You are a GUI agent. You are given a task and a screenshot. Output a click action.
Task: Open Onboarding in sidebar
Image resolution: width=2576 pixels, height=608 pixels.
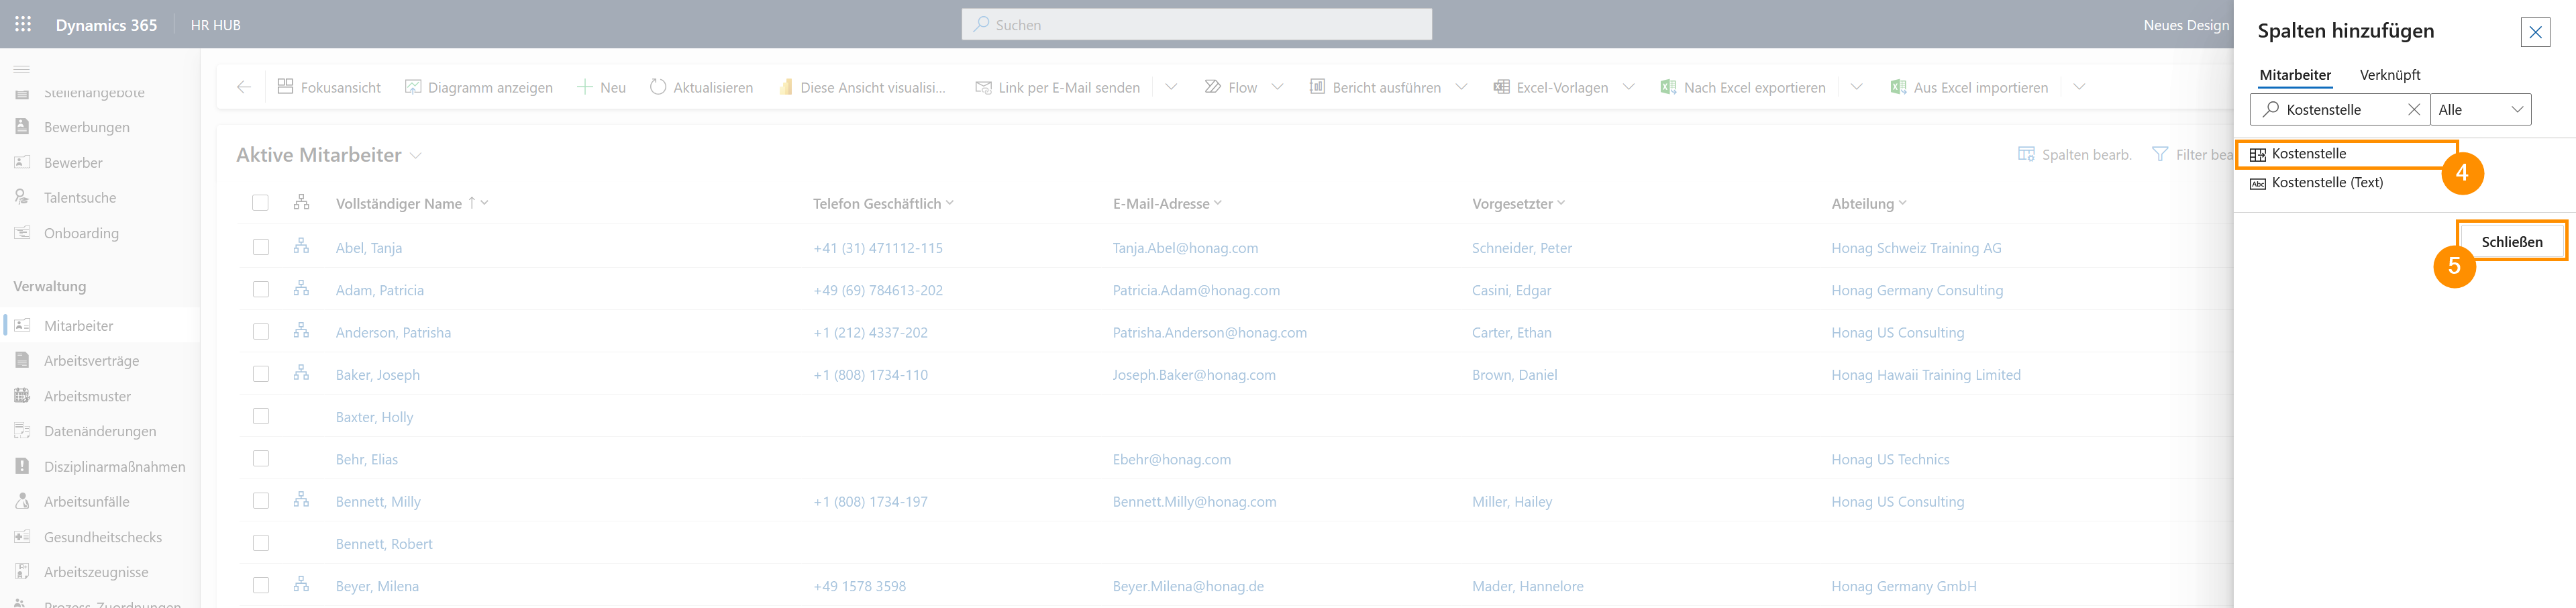click(81, 233)
